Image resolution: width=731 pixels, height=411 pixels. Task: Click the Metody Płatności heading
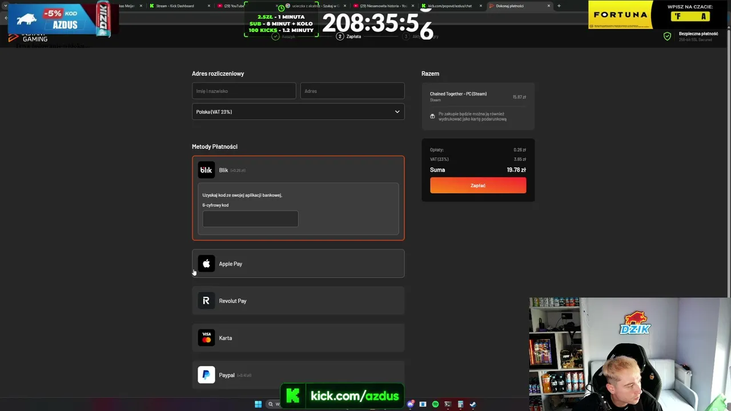215,147
